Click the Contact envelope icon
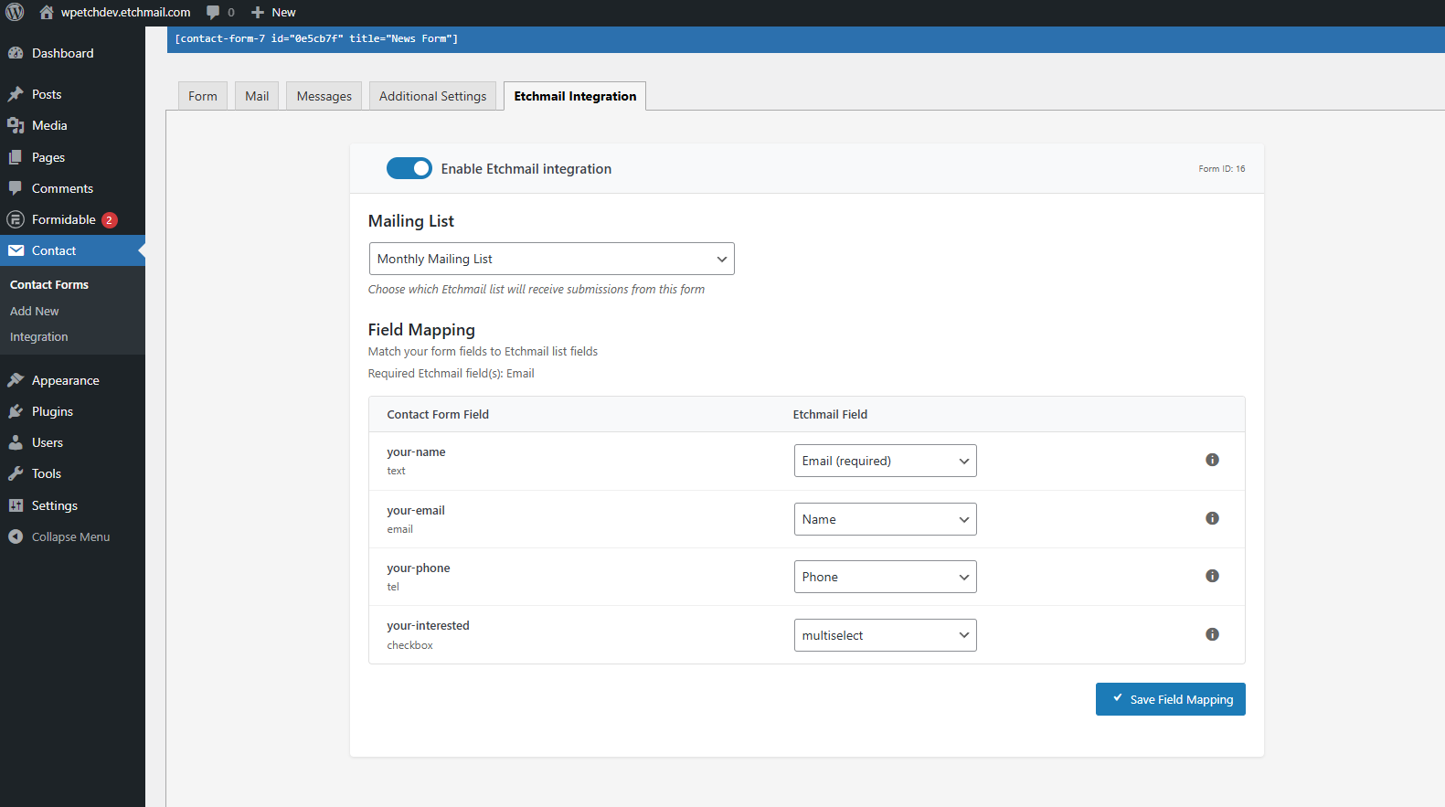The width and height of the screenshot is (1445, 807). (x=16, y=250)
